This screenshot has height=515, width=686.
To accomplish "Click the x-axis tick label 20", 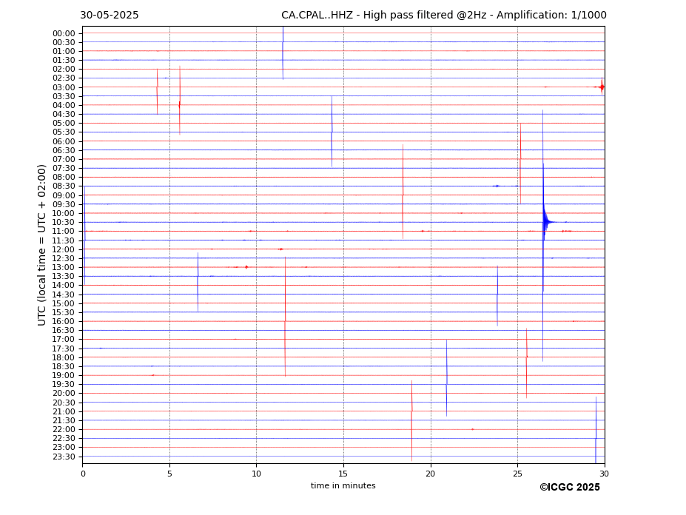I will [431, 474].
